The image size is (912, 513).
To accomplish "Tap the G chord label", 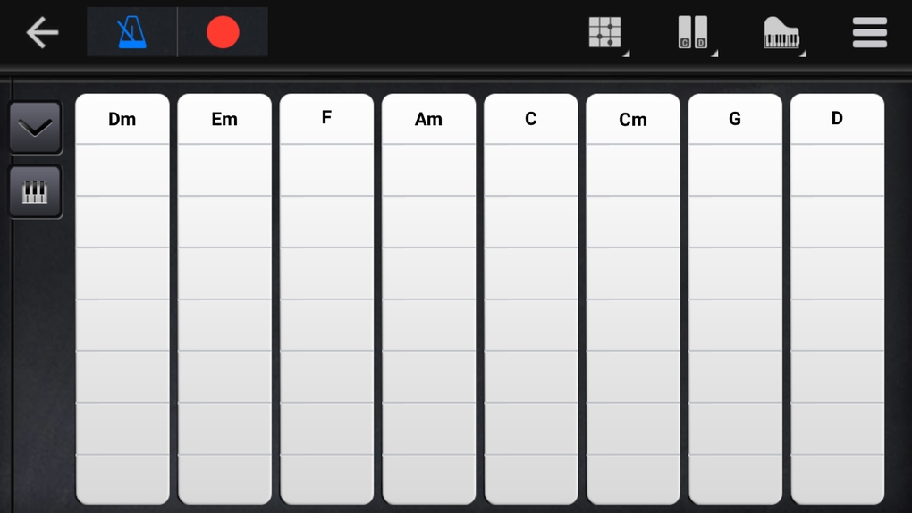I will (735, 119).
